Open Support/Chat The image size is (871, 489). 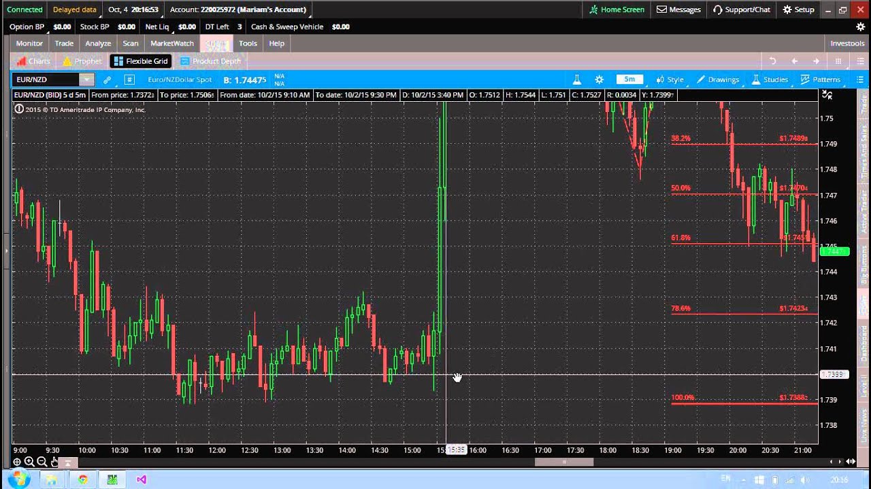coord(742,10)
